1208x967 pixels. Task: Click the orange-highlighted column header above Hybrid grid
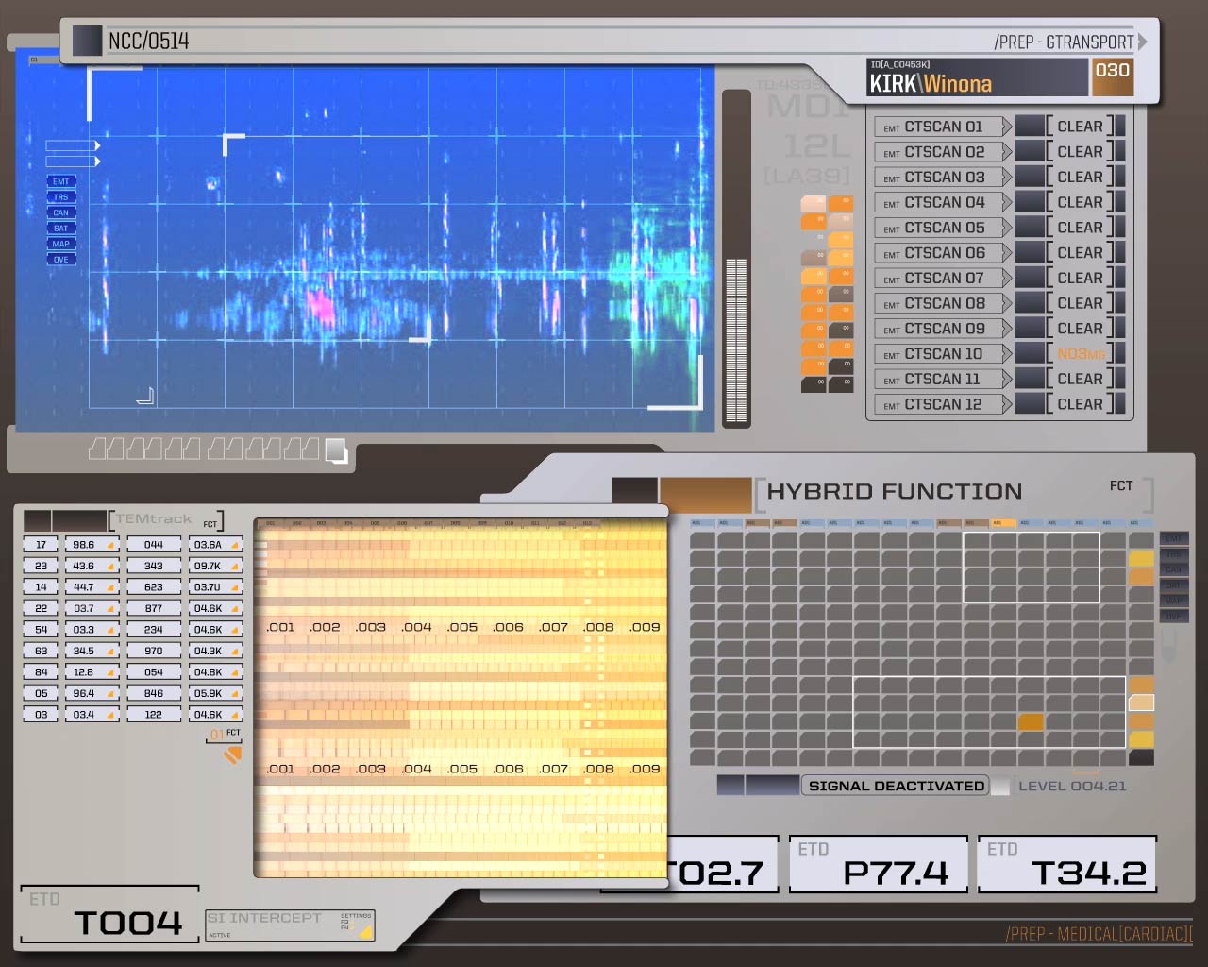click(x=1003, y=523)
